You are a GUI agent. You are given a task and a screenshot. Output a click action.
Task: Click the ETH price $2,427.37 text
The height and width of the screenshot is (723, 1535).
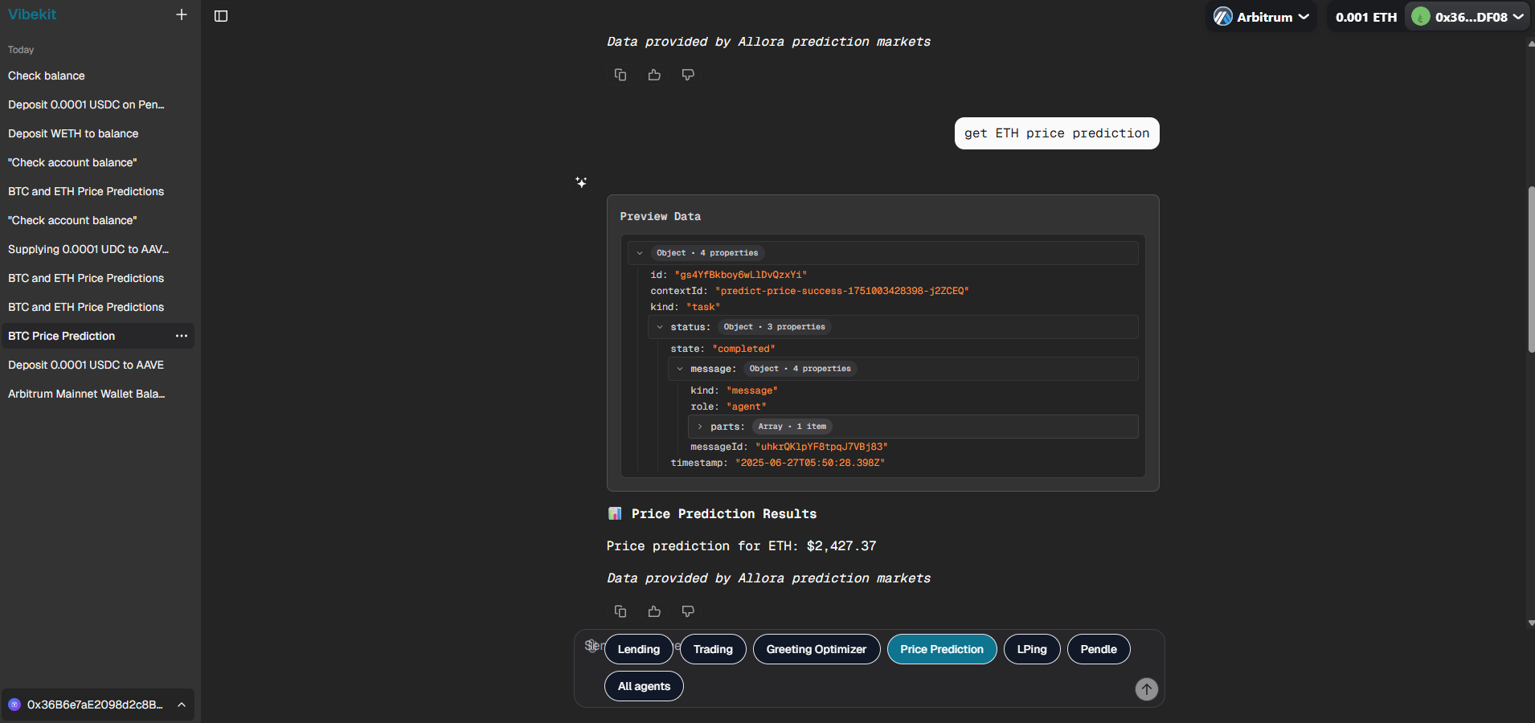pyautogui.click(x=841, y=546)
